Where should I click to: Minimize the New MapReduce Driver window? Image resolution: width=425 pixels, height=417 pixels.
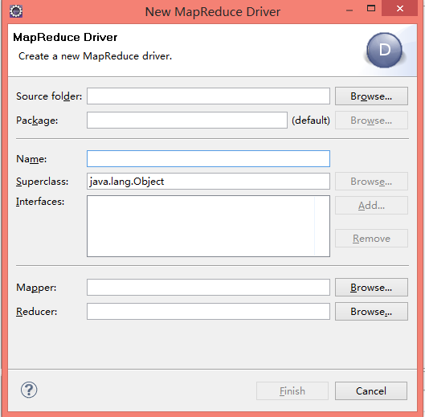(x=349, y=10)
